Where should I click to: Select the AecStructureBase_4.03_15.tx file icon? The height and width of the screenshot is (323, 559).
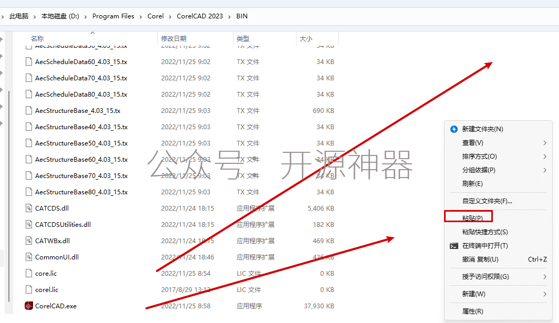28,111
